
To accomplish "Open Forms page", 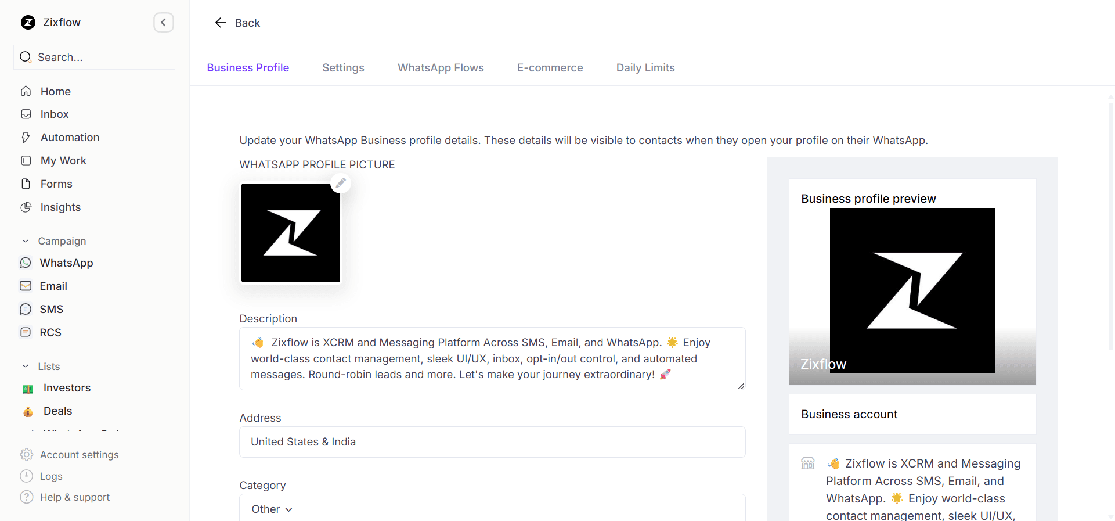I will point(56,184).
